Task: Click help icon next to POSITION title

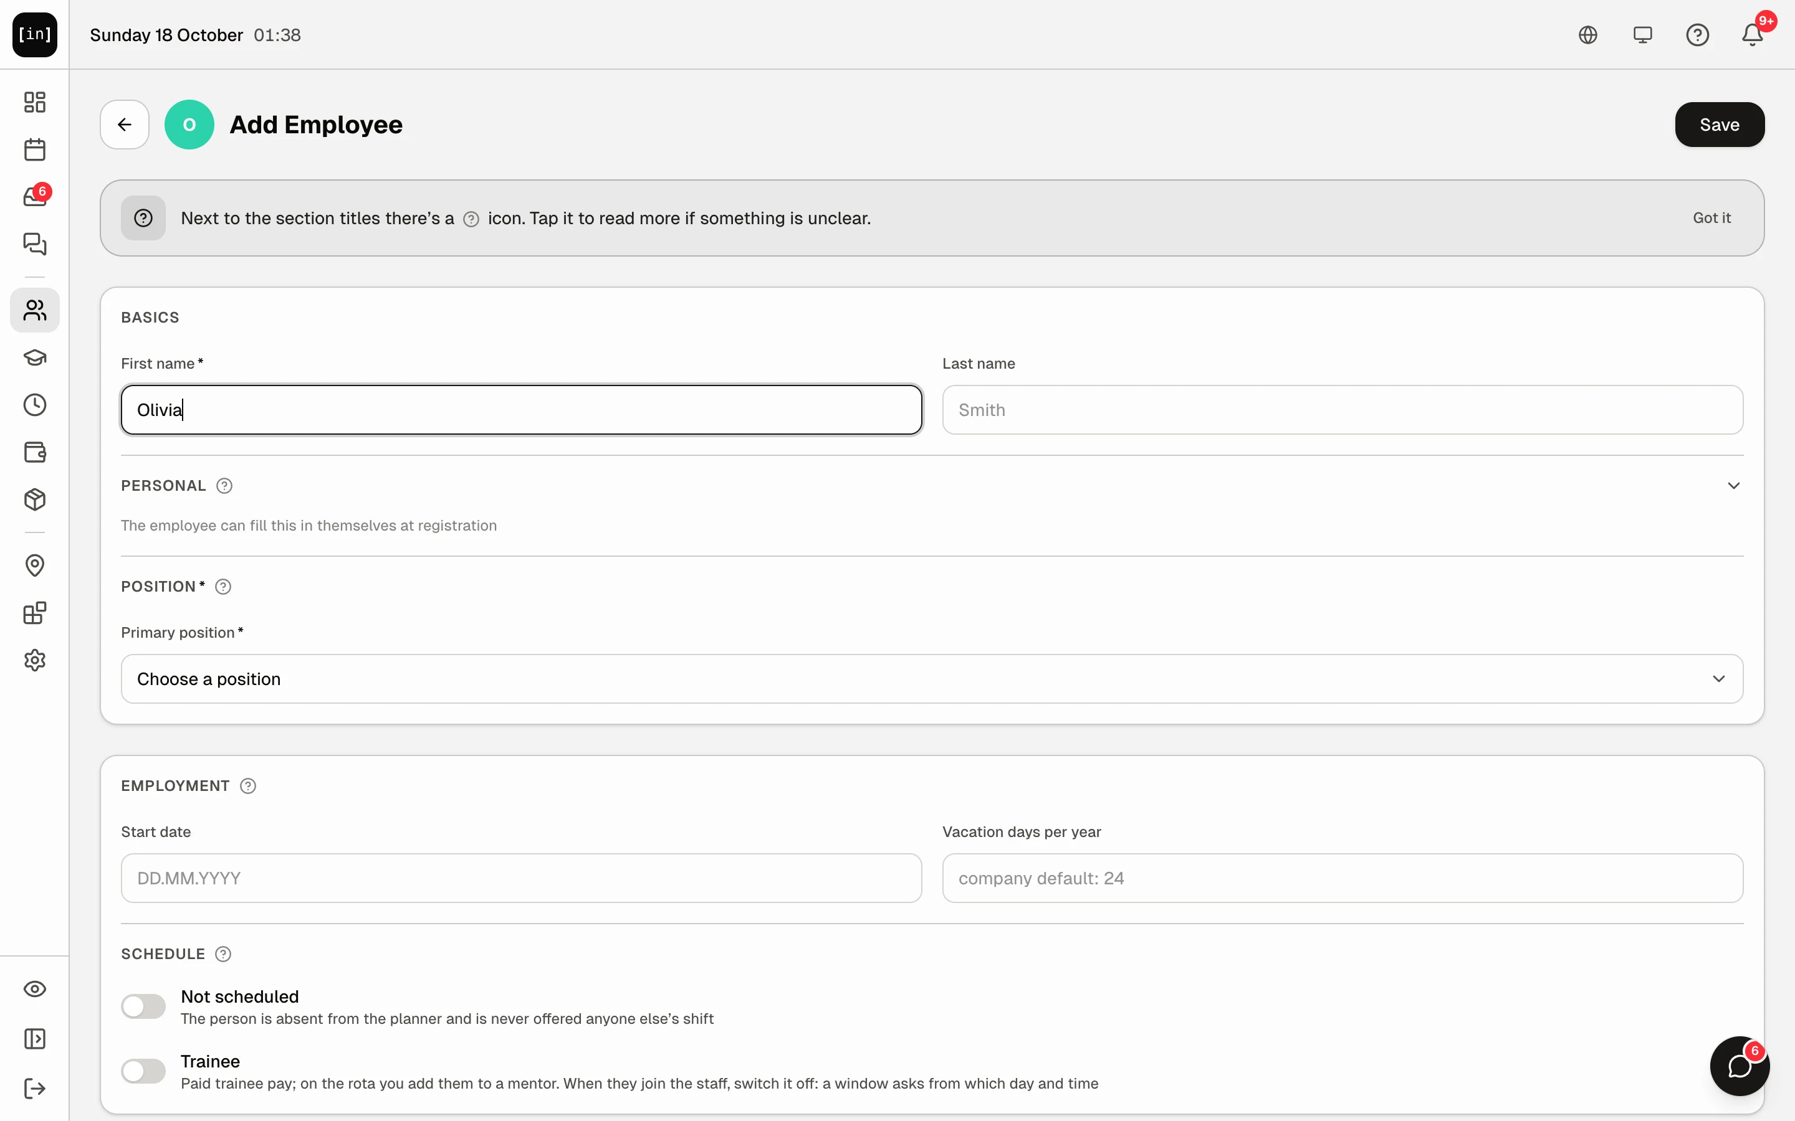Action: 223,587
